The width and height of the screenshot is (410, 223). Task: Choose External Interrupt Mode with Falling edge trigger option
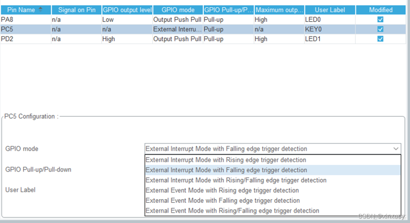click(x=273, y=170)
